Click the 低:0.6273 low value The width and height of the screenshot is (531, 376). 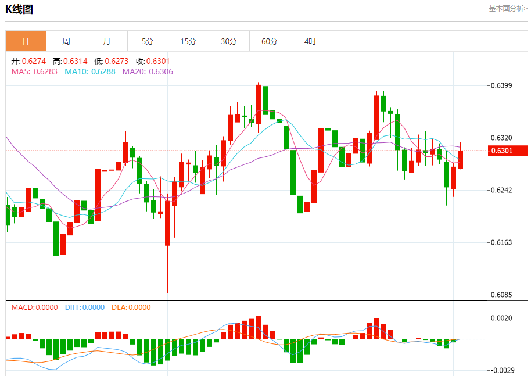[112, 62]
